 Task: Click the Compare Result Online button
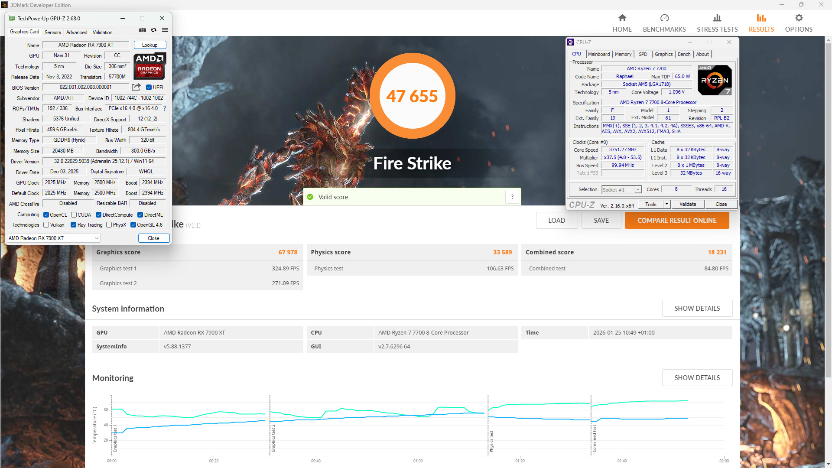click(x=676, y=221)
